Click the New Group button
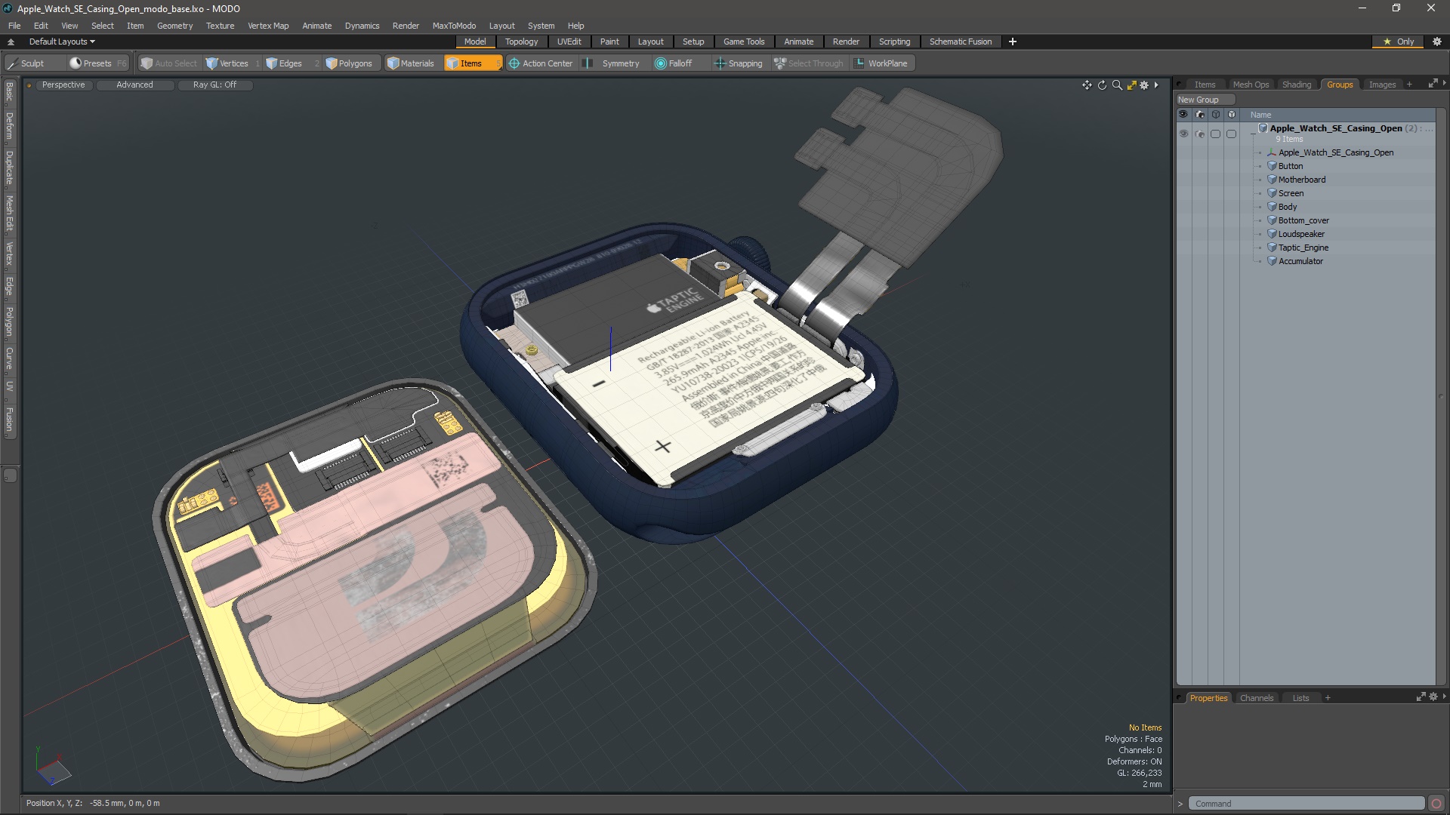The image size is (1450, 815). click(x=1205, y=100)
